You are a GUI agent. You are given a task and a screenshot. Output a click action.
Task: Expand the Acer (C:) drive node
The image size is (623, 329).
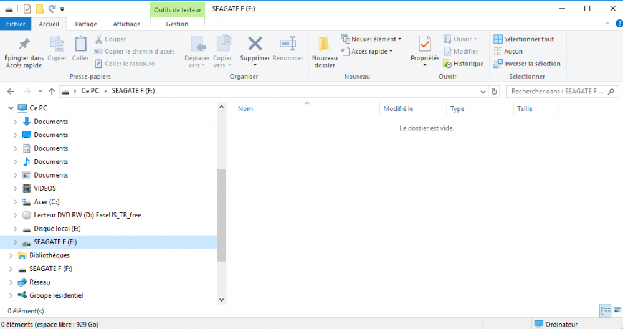click(16, 202)
